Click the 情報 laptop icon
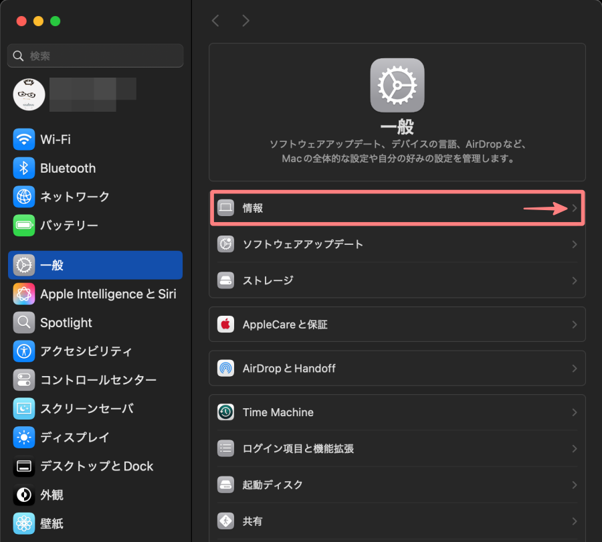This screenshot has width=602, height=542. click(x=226, y=208)
